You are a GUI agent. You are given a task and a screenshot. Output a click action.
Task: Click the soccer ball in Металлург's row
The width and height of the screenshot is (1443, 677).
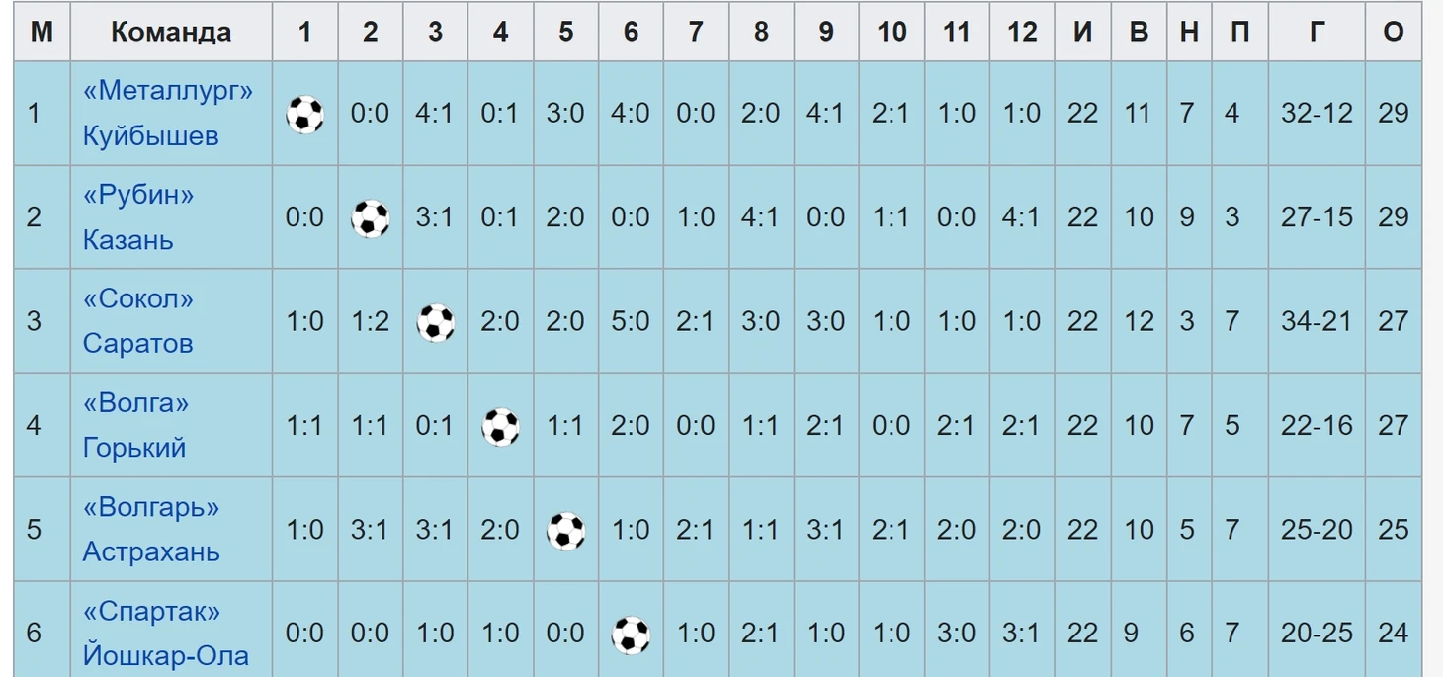tap(304, 115)
